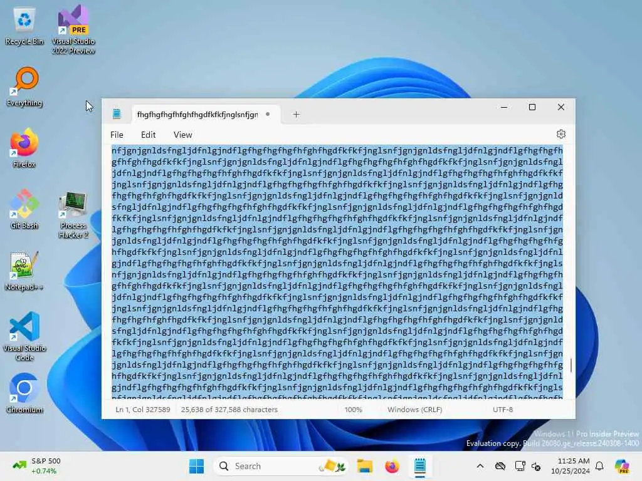
Task: Click the muted volume tray icon
Action: pos(536,466)
